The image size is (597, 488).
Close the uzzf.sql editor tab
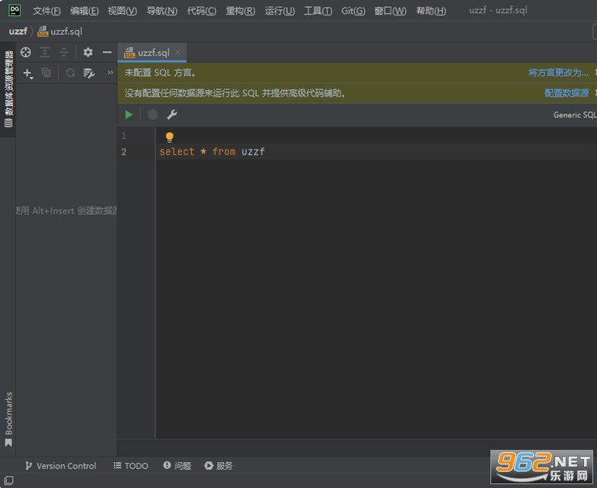coord(178,52)
